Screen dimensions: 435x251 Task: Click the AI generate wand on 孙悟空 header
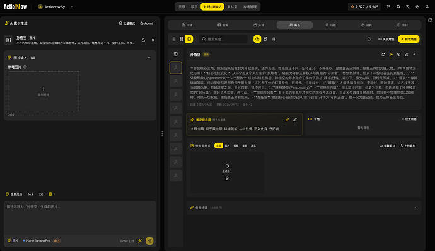(x=391, y=55)
